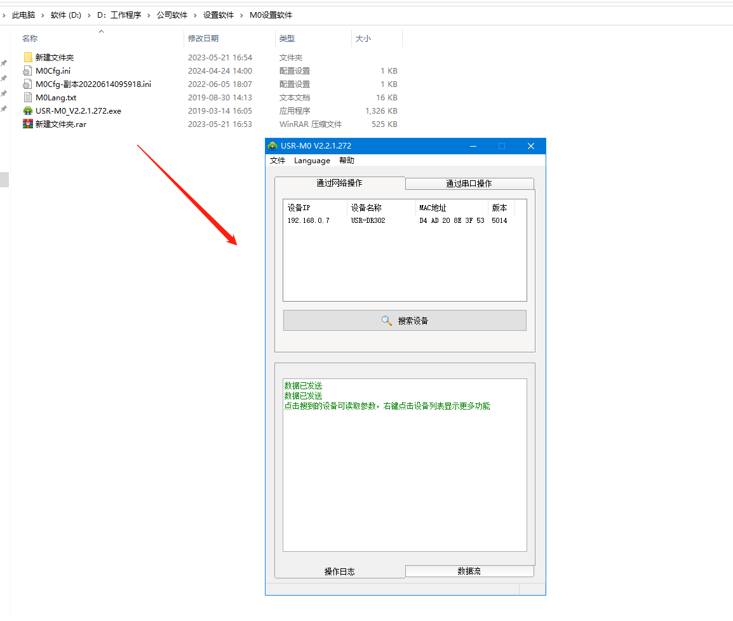Select the file name M0Lang.txt
The image size is (733, 621).
pos(56,97)
